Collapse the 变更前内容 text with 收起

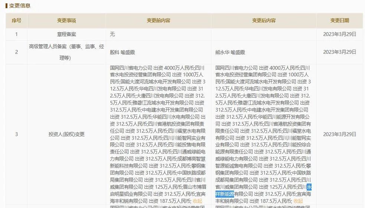(197, 201)
